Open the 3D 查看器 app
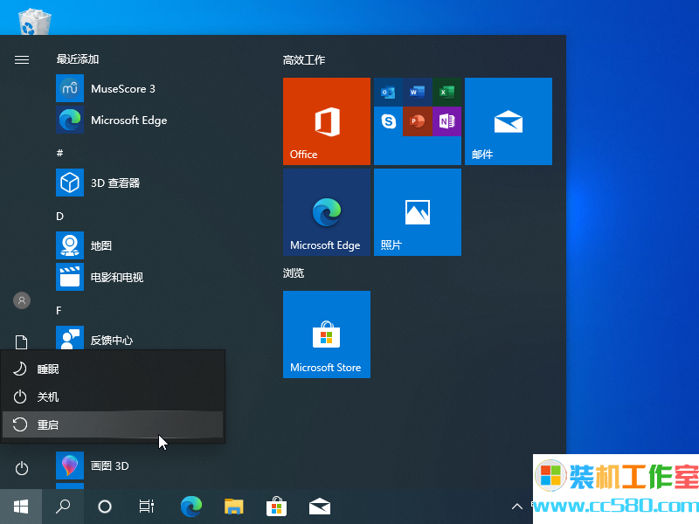 [138, 183]
